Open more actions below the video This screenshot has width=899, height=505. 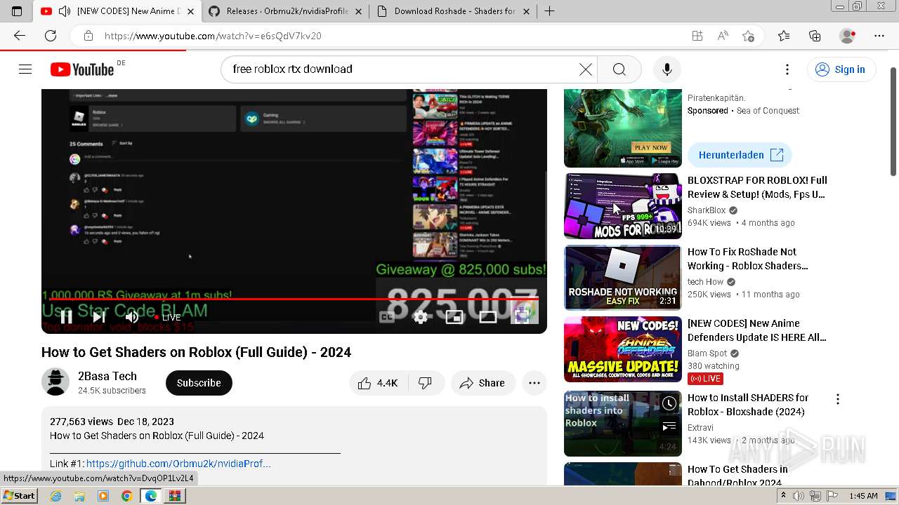coord(534,383)
